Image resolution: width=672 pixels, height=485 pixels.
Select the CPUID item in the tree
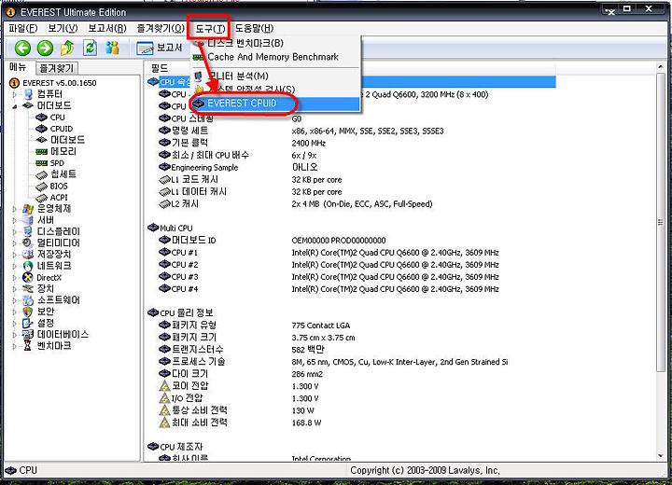coord(62,129)
